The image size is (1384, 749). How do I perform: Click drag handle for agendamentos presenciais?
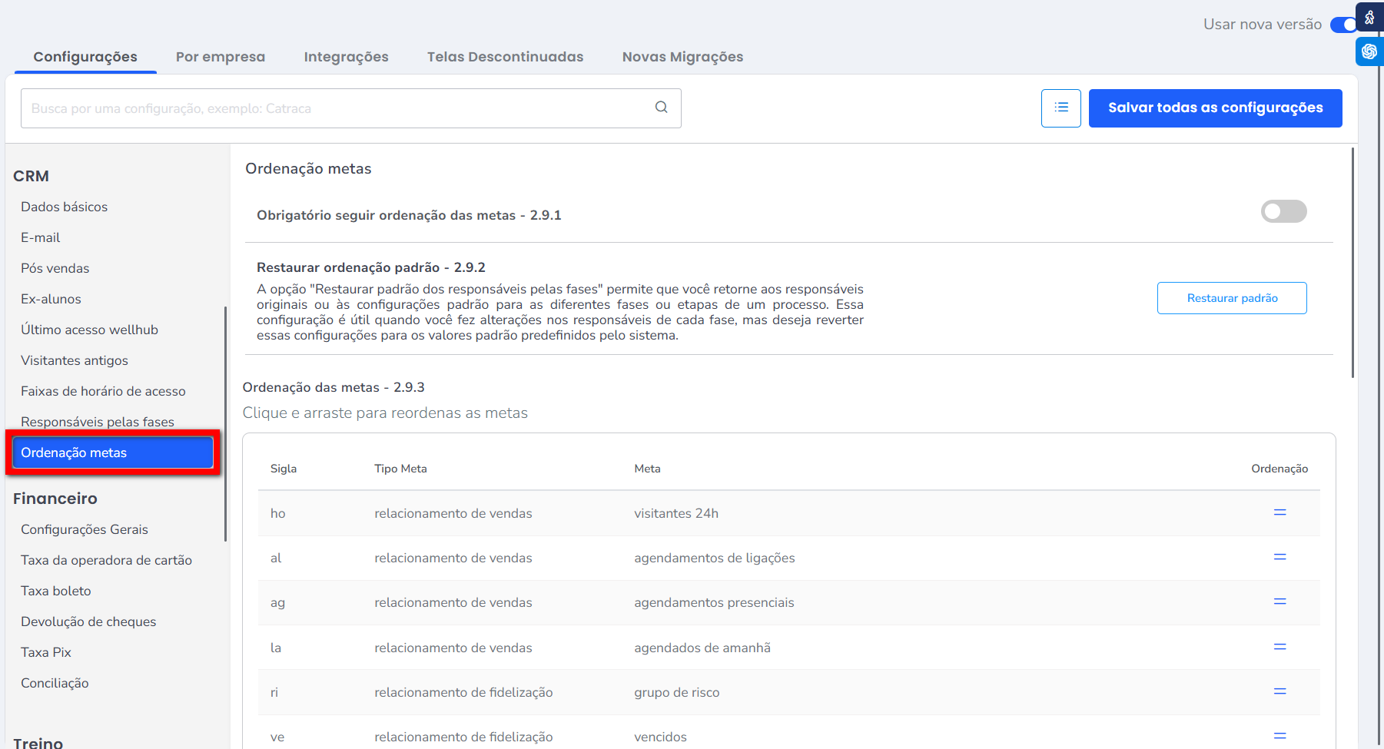[x=1279, y=602]
